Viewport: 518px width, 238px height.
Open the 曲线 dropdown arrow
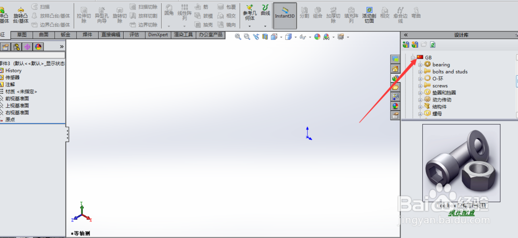[x=265, y=26]
